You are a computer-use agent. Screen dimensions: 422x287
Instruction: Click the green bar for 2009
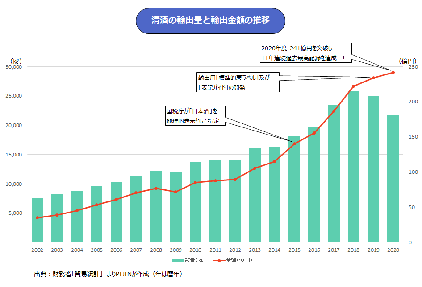(176, 207)
